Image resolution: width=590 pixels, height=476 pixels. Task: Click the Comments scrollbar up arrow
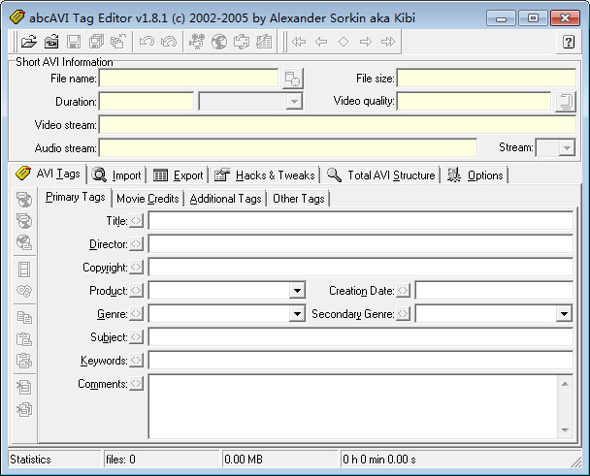click(565, 384)
